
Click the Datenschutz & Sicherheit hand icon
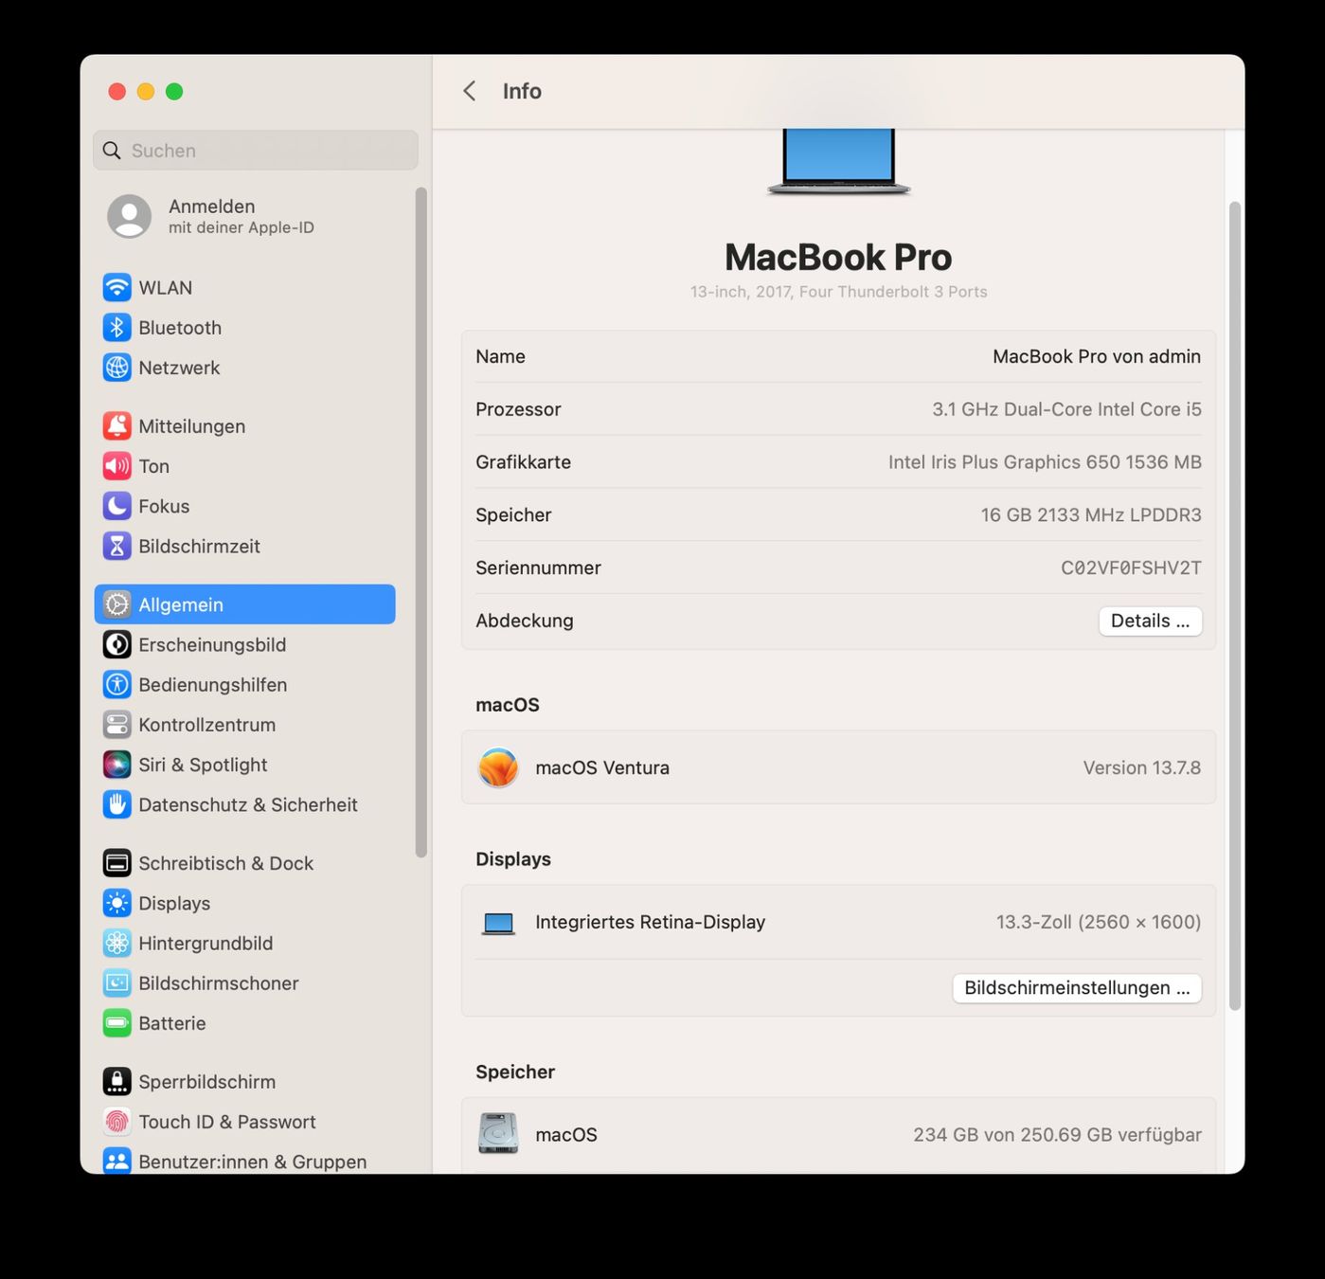116,804
